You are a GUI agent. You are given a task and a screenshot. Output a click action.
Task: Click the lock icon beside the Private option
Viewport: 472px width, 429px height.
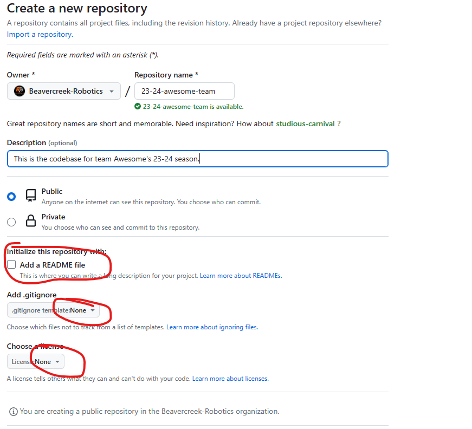[x=31, y=220]
